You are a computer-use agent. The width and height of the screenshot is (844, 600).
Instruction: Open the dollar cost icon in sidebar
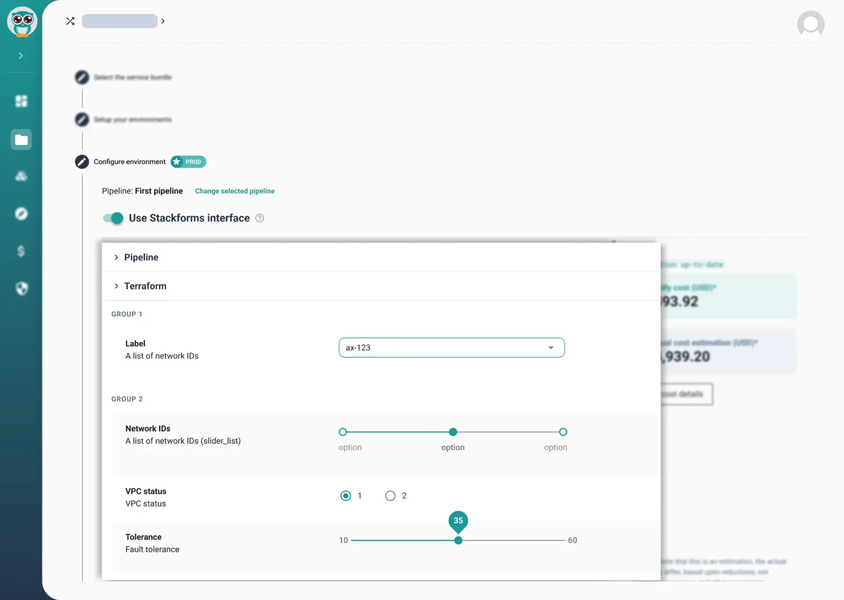(21, 251)
